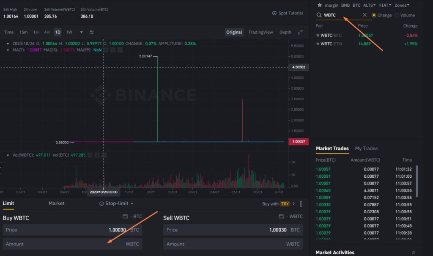
Task: Open the order form three-dot menu
Action: coord(301,204)
